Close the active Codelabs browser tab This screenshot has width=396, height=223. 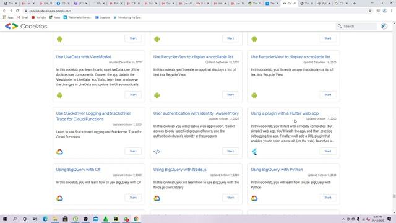click(x=295, y=4)
